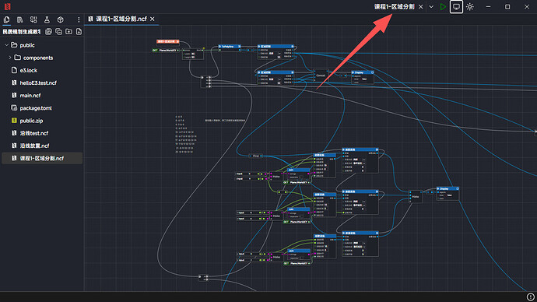Create a new file in the project
This screenshot has height=302, width=537.
[x=79, y=31]
